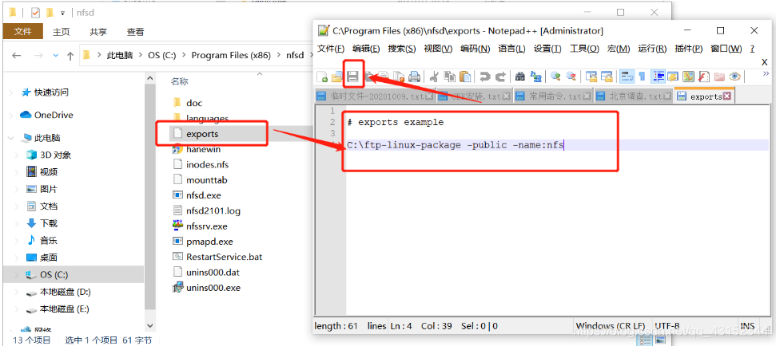
Task: Open the user defined language icon
Action: coord(673,77)
